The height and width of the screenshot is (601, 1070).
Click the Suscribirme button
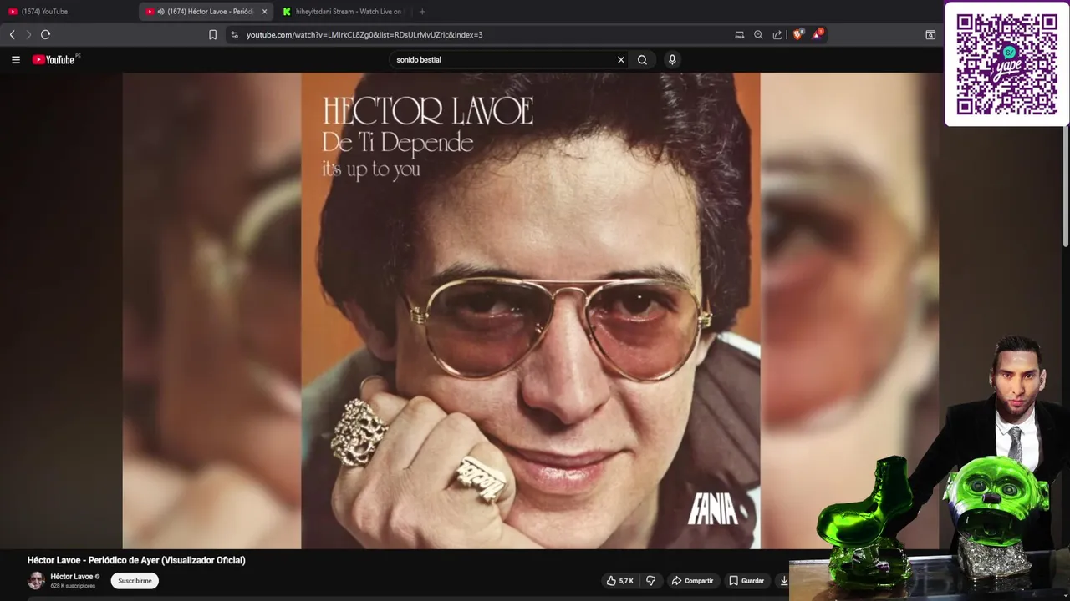tap(135, 580)
